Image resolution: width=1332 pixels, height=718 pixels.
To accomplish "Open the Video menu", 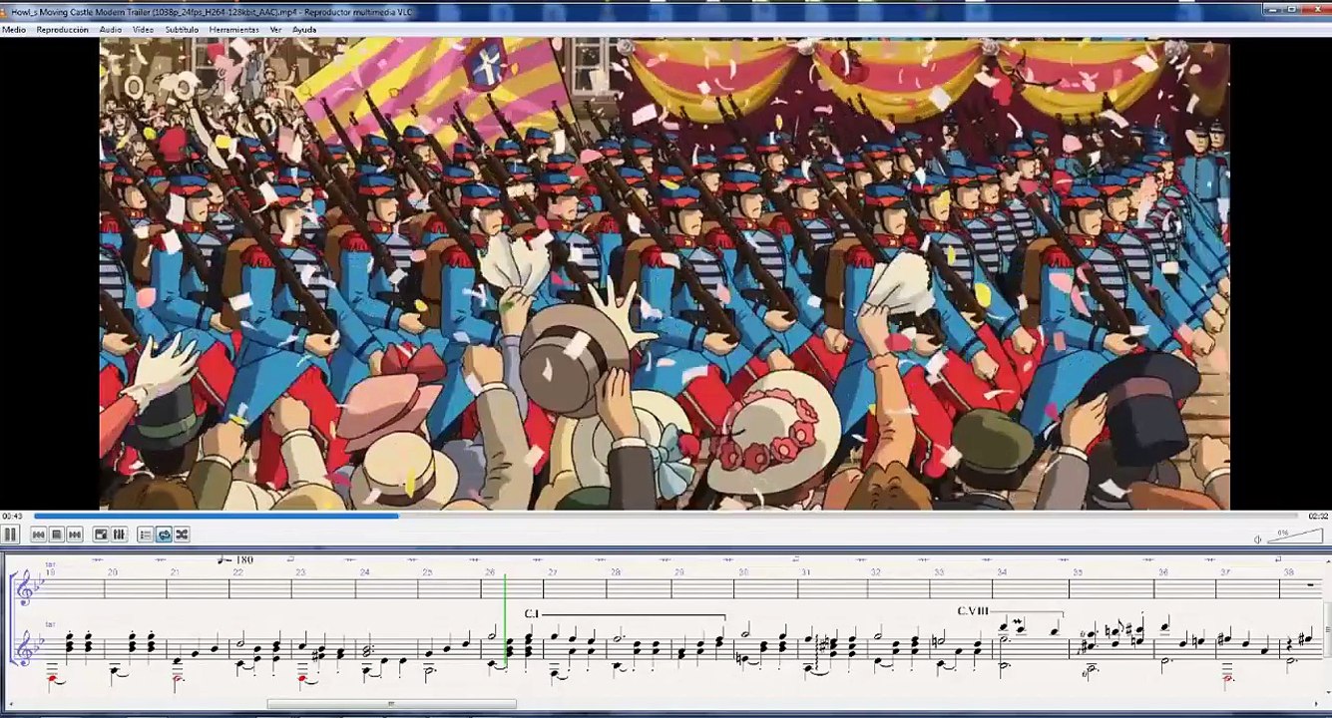I will click(x=144, y=30).
